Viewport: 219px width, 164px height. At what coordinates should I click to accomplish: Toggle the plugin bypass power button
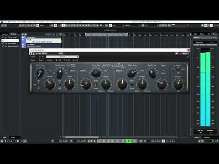point(31,53)
